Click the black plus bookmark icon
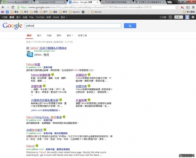 tap(83, 12)
